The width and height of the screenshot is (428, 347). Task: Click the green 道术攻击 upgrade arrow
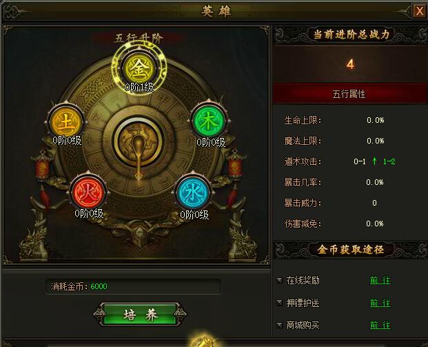374,161
